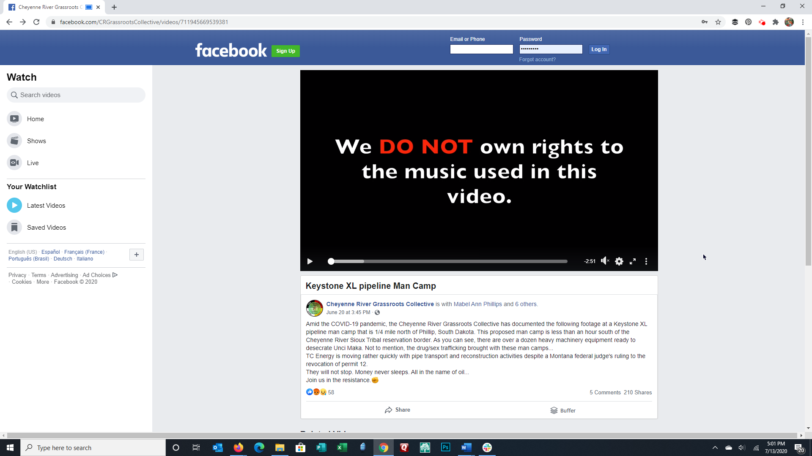The height and width of the screenshot is (456, 812).
Task: Expand more languages plus button
Action: [x=136, y=255]
